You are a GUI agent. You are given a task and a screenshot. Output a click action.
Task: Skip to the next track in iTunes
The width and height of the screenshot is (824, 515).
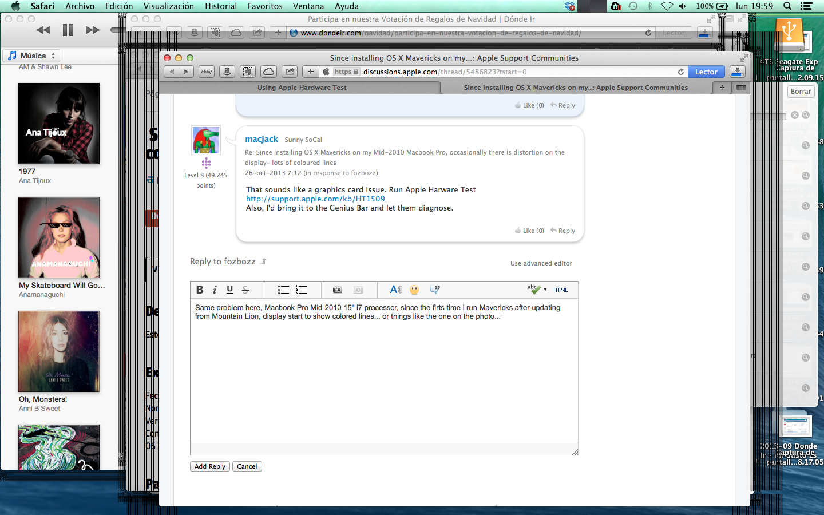coord(93,30)
